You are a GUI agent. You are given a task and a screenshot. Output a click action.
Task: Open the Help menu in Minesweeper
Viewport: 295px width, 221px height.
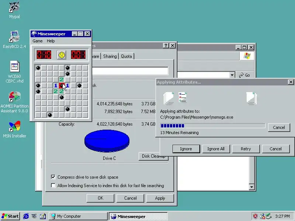[51, 41]
